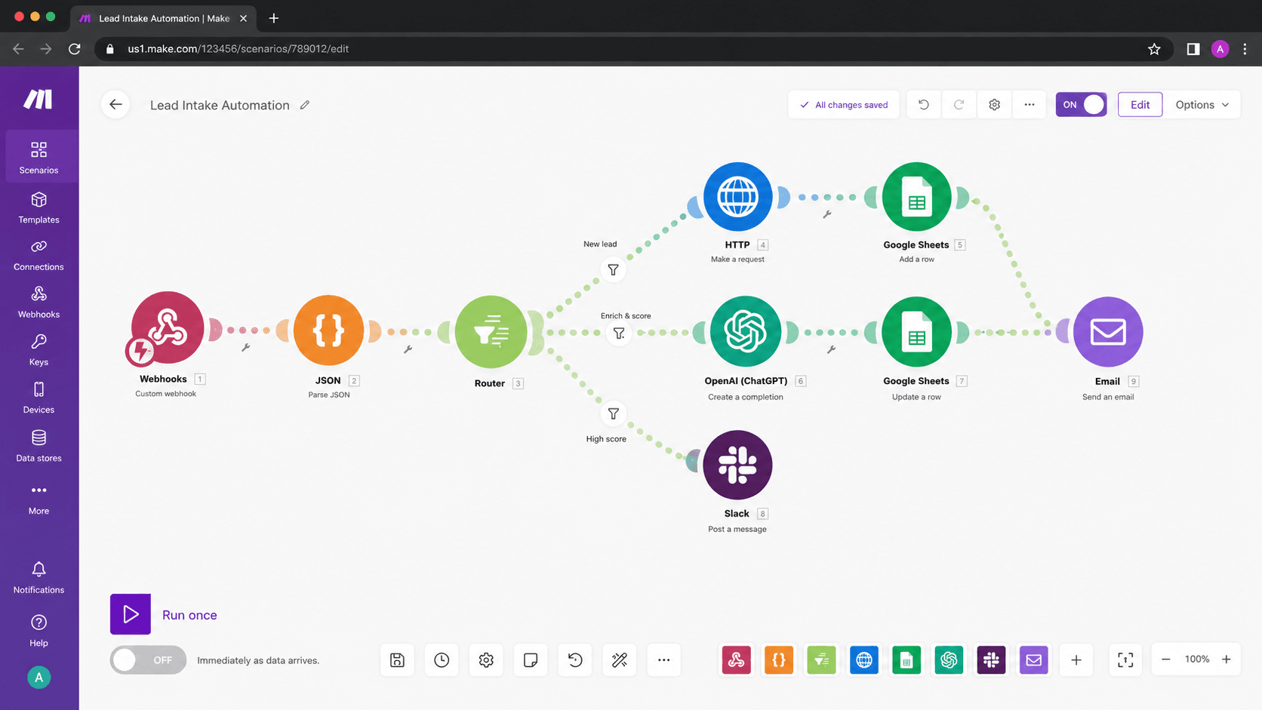Click JSON favorite in bottom bar
This screenshot has width=1262, height=710.
(778, 660)
